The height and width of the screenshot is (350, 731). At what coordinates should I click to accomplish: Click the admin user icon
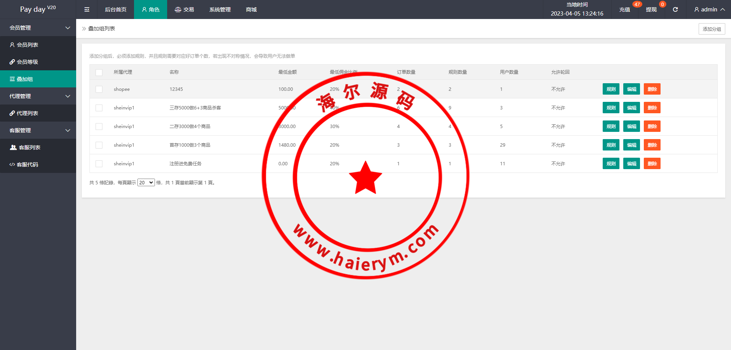coord(696,10)
